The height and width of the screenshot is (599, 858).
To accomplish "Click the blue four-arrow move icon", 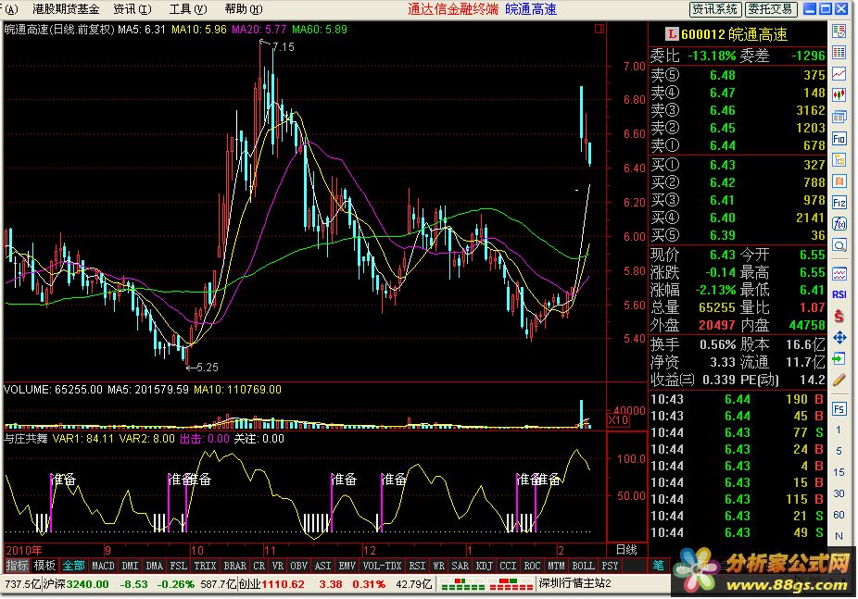I will tap(839, 338).
